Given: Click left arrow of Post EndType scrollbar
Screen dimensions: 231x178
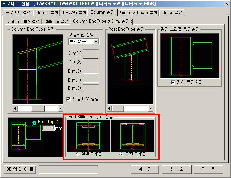Looking at the screenshot, I should coord(109,109).
